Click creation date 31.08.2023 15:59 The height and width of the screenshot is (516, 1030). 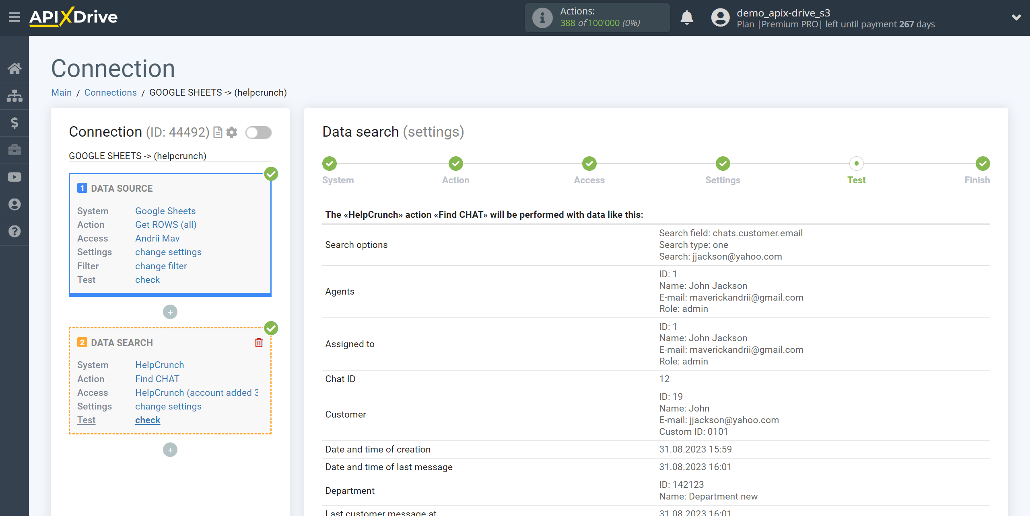pyautogui.click(x=695, y=449)
